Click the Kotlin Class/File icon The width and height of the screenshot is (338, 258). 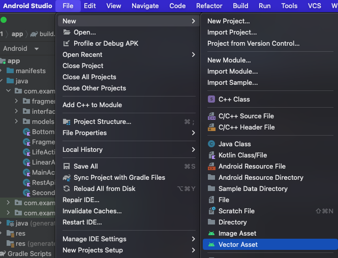pyautogui.click(x=211, y=155)
